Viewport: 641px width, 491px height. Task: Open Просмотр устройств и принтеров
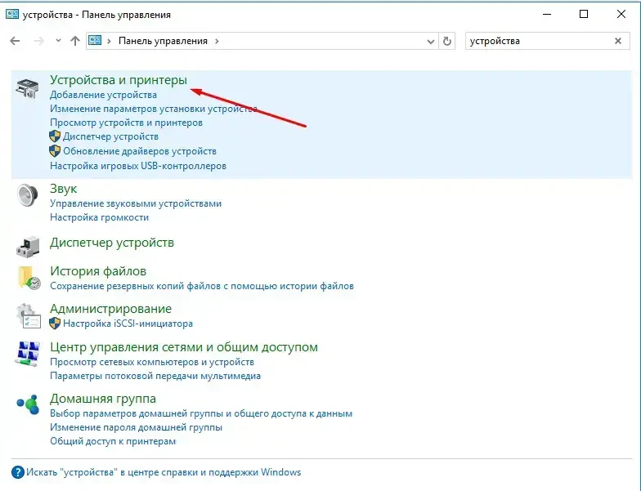click(x=126, y=123)
